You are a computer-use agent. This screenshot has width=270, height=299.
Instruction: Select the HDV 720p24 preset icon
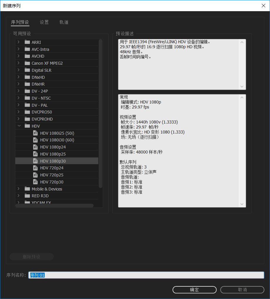[x=36, y=168]
